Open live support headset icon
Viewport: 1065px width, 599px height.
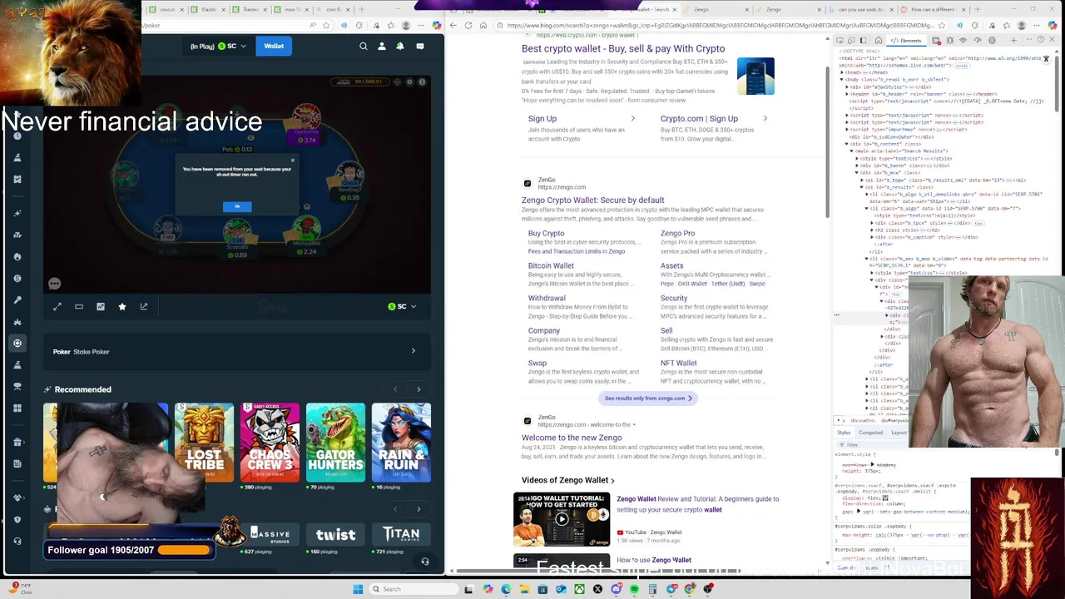(x=425, y=562)
